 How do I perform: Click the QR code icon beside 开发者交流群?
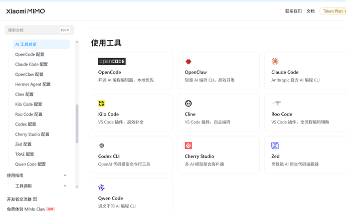[35, 199]
